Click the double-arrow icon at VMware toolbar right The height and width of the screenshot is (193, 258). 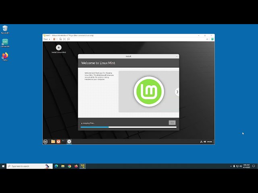[x=207, y=39]
